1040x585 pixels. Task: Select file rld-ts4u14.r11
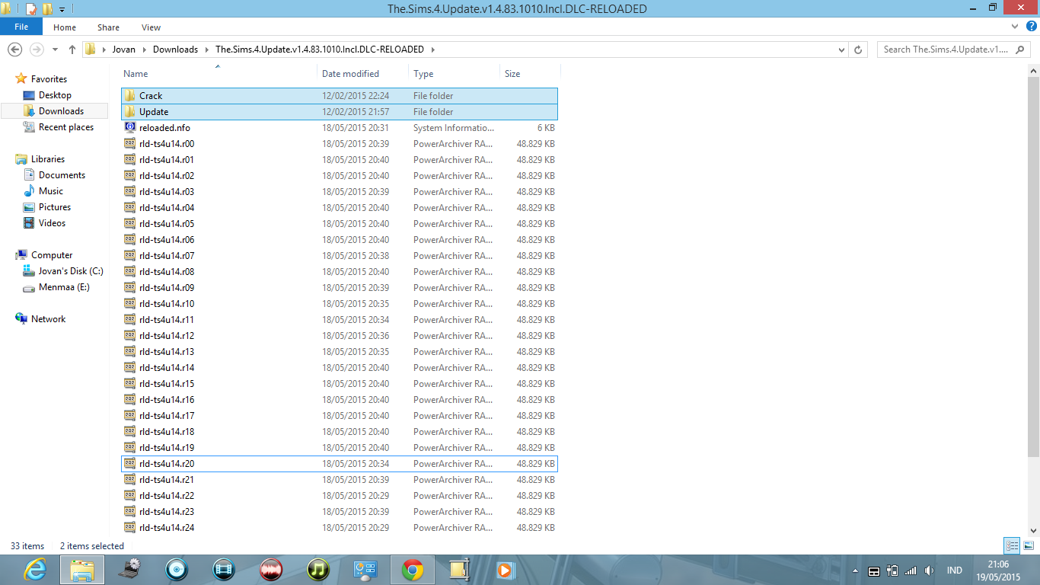pos(340,320)
